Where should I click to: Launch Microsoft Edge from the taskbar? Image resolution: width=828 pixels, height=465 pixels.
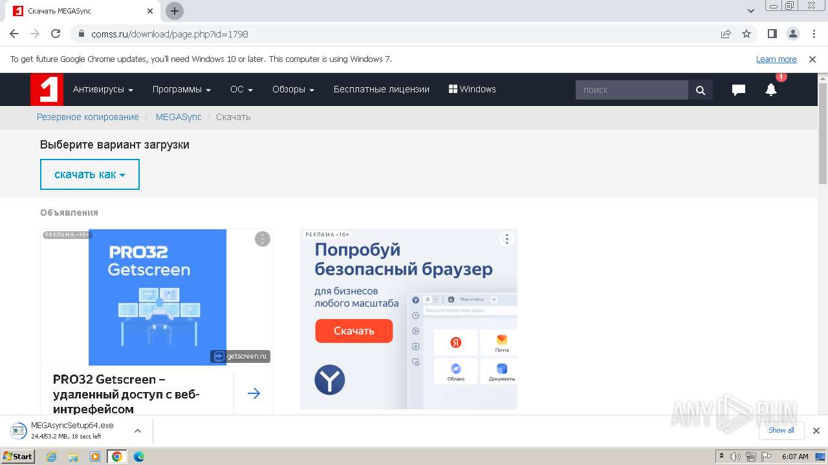(x=138, y=457)
